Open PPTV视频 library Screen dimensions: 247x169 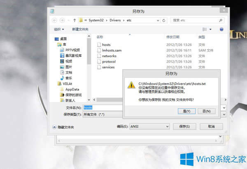[70, 50]
